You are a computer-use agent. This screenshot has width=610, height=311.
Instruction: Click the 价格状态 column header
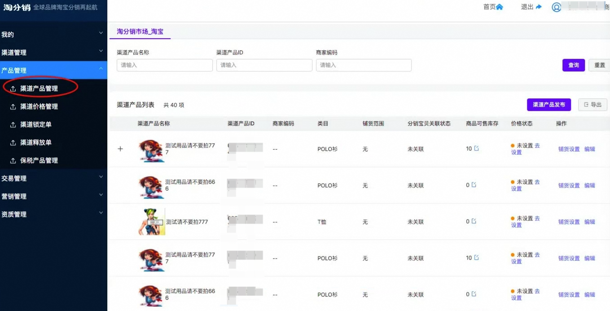[x=522, y=124]
